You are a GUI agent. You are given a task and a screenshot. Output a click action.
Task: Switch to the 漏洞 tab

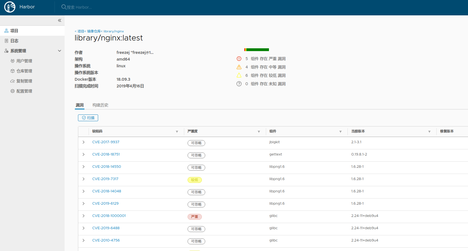[80, 105]
